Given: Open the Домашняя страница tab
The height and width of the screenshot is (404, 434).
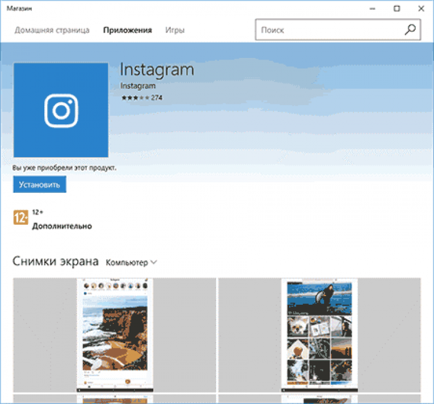Looking at the screenshot, I should click(x=52, y=30).
